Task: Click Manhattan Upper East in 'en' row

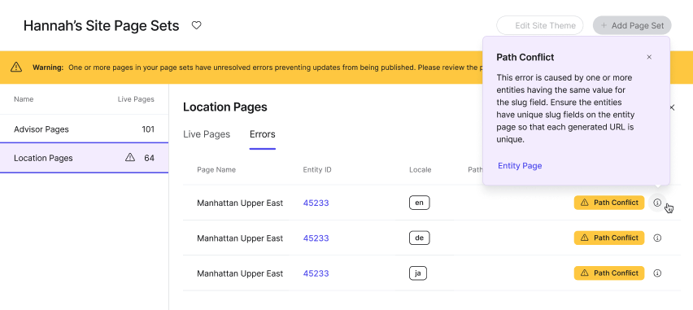Action: click(240, 203)
